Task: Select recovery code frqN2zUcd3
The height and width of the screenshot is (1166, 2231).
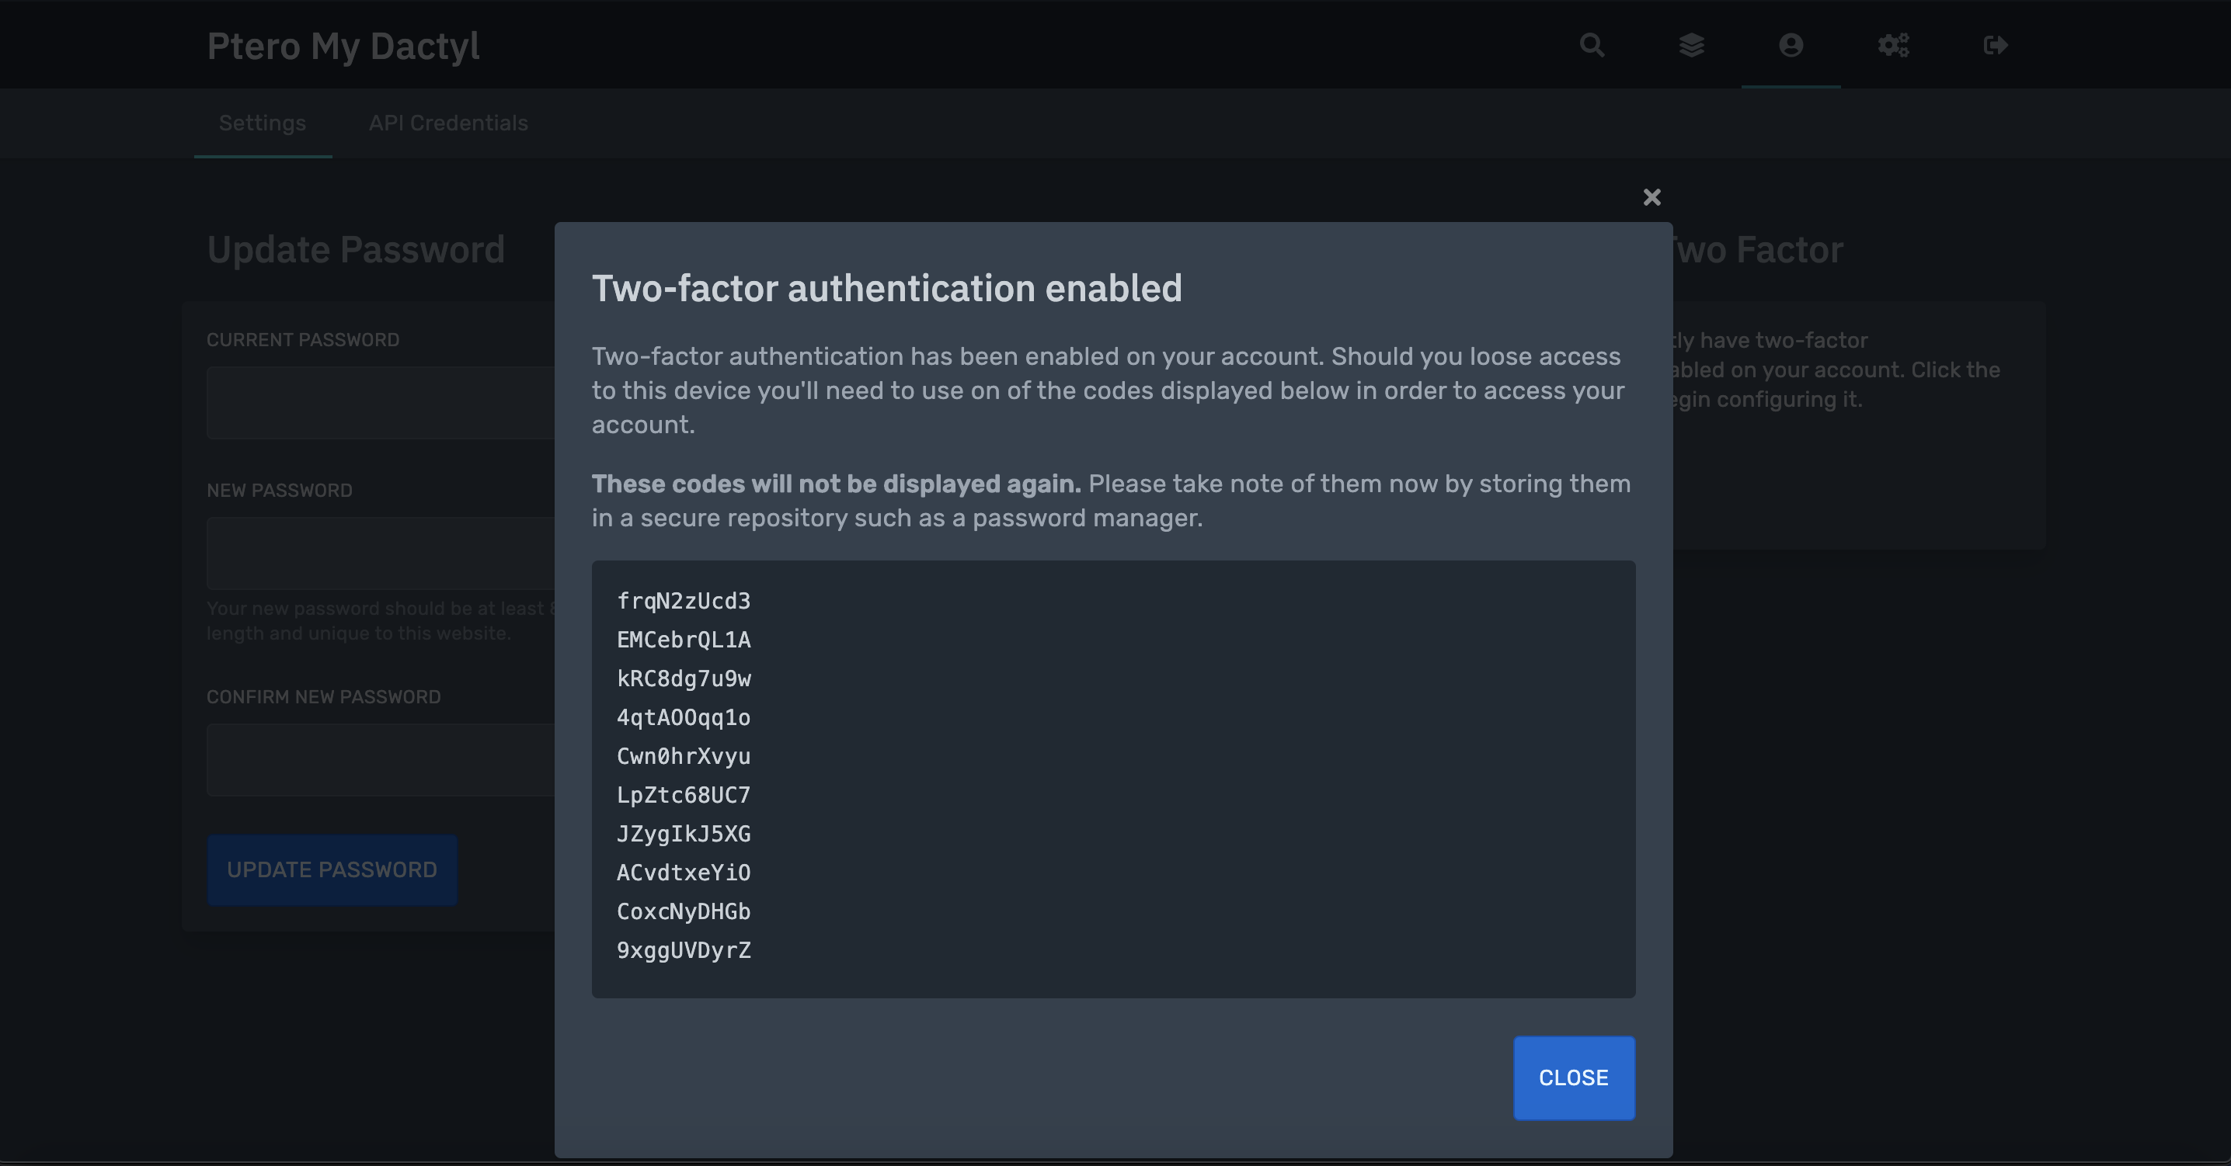Action: click(684, 601)
